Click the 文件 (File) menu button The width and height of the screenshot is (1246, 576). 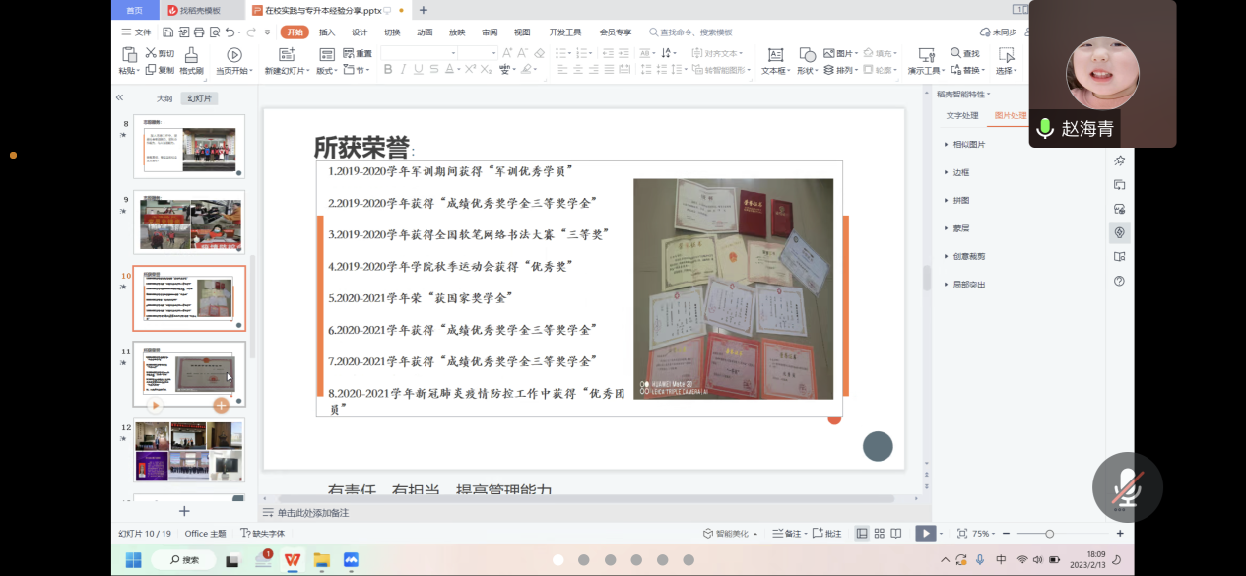[137, 32]
